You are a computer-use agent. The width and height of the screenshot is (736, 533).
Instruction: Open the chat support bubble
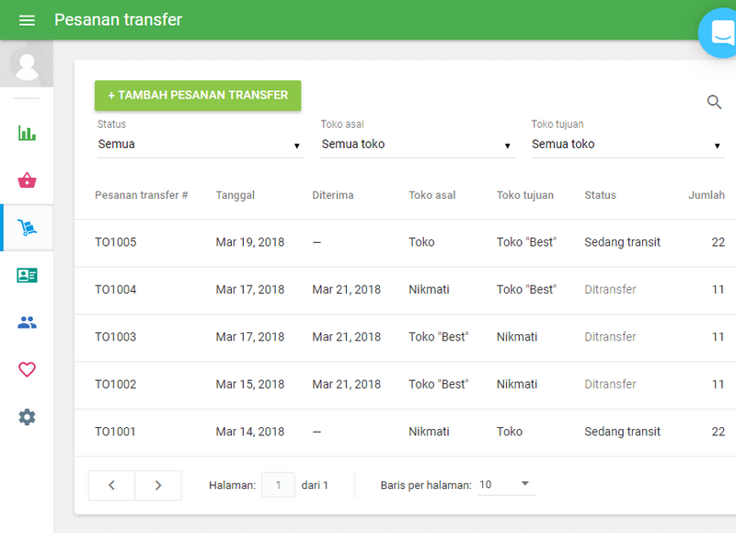click(x=719, y=33)
